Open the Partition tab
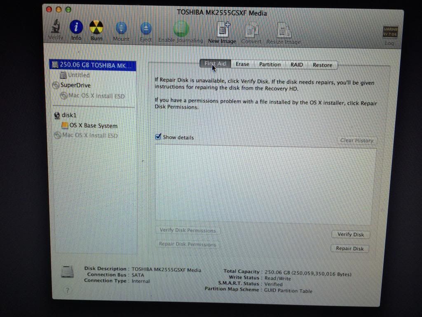The height and width of the screenshot is (317, 422). pyautogui.click(x=270, y=64)
